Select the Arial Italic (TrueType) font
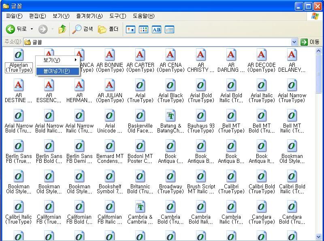 pos(262,91)
